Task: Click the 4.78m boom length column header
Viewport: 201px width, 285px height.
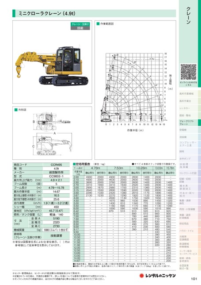Action: 95,168
